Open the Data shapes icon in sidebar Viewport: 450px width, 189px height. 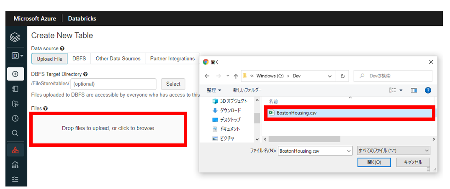click(15, 150)
